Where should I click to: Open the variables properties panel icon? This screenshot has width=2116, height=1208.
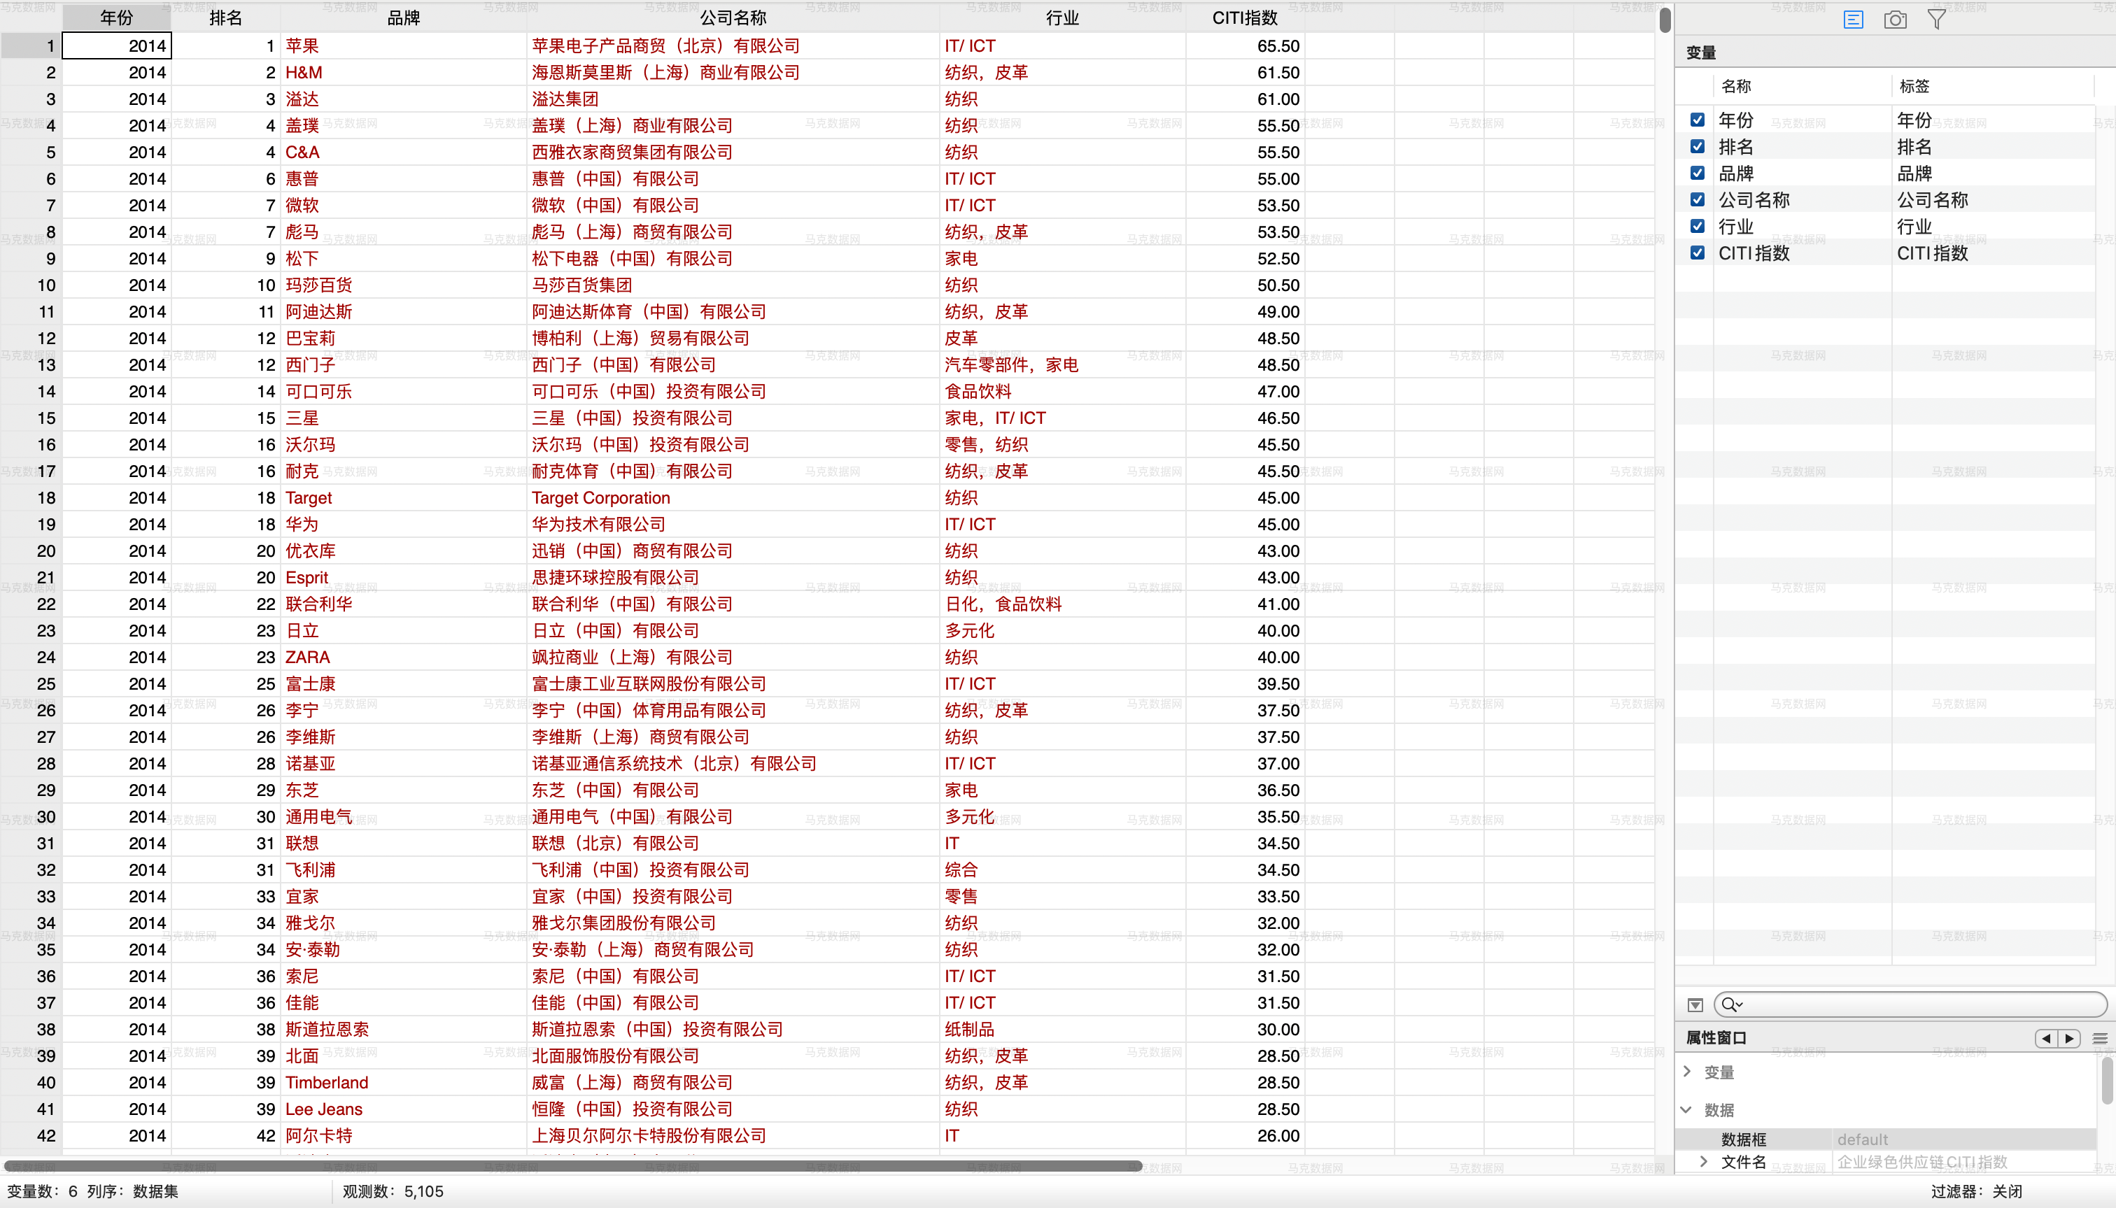pos(1853,19)
